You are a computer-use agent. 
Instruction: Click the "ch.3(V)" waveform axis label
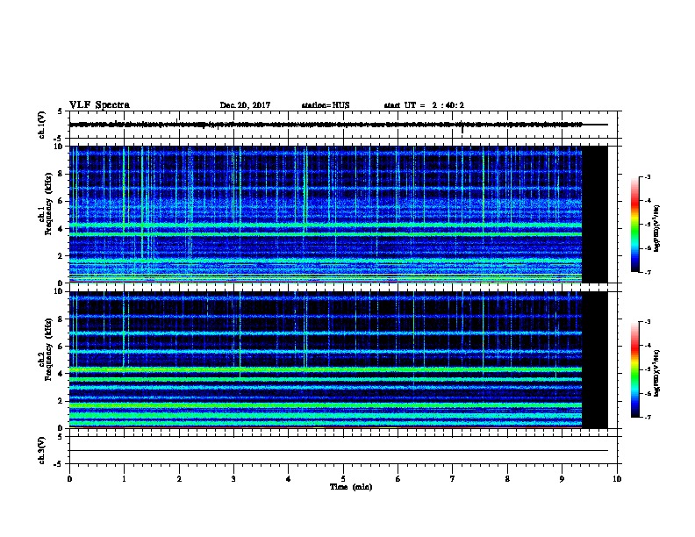[x=42, y=451]
